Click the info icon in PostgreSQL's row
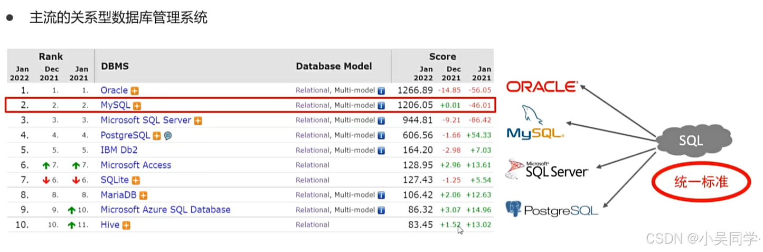The image size is (763, 252). pyautogui.click(x=381, y=136)
